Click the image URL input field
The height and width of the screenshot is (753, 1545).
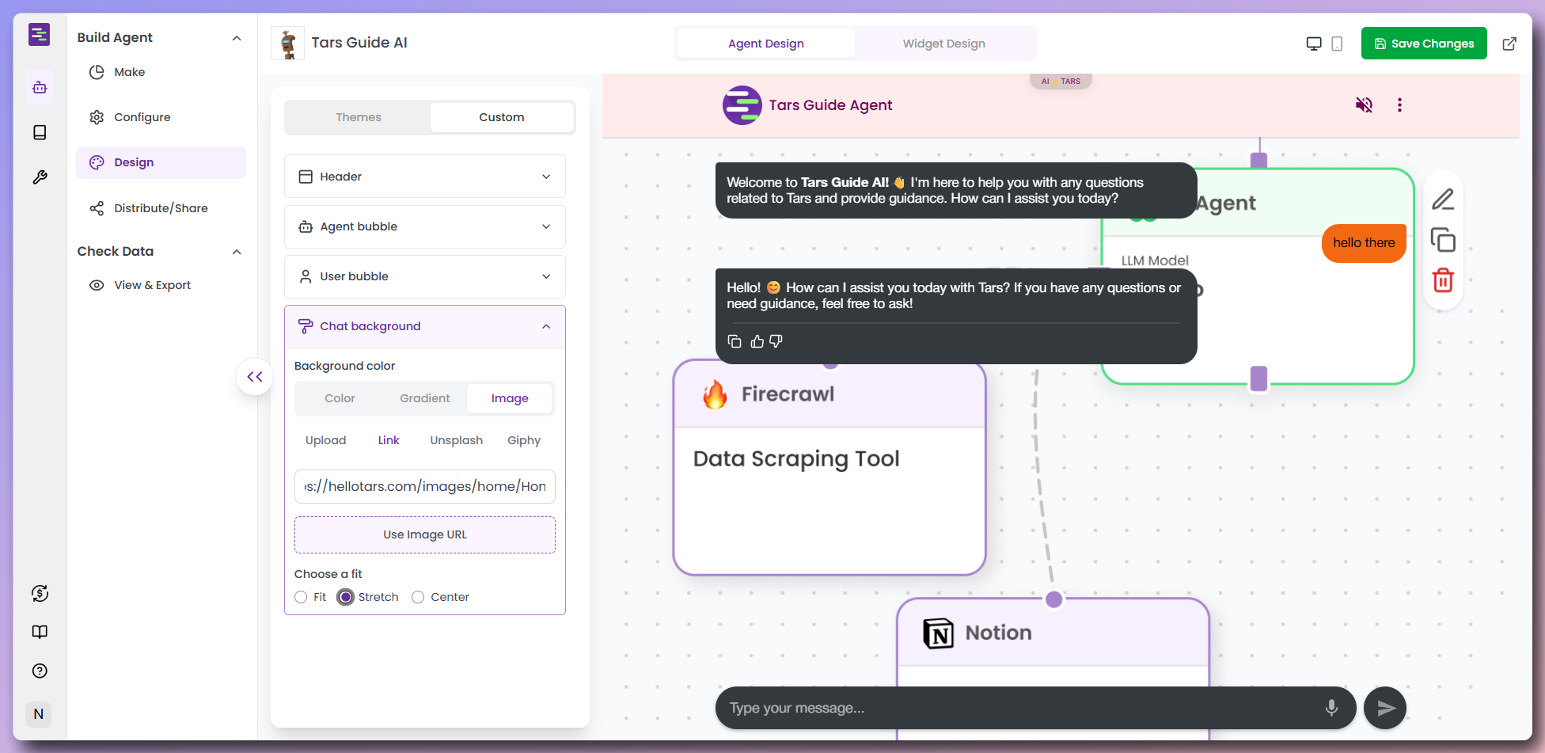[x=425, y=486]
